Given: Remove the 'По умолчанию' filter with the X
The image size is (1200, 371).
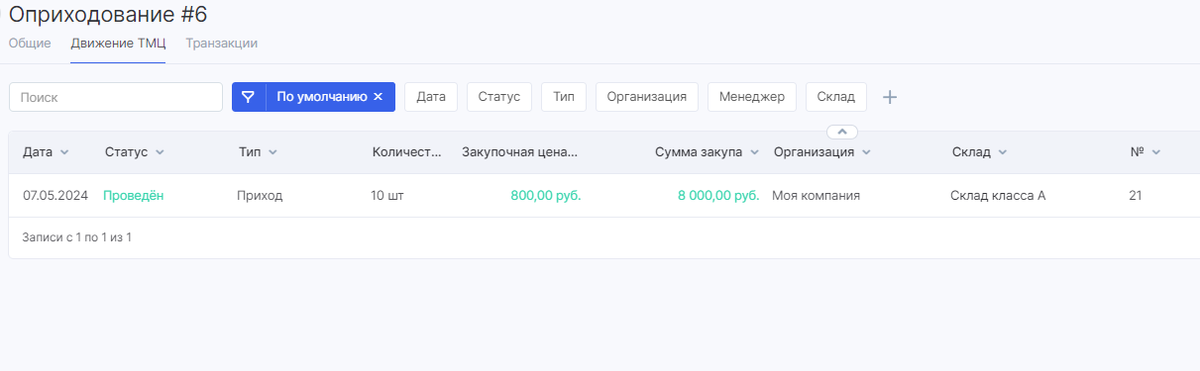Looking at the screenshot, I should pyautogui.click(x=378, y=97).
